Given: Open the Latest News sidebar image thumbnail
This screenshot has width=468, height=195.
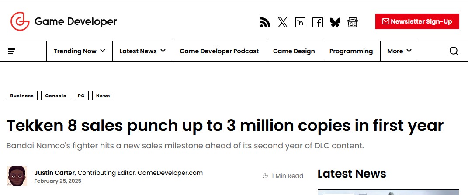Looking at the screenshot, I should click(x=388, y=192).
